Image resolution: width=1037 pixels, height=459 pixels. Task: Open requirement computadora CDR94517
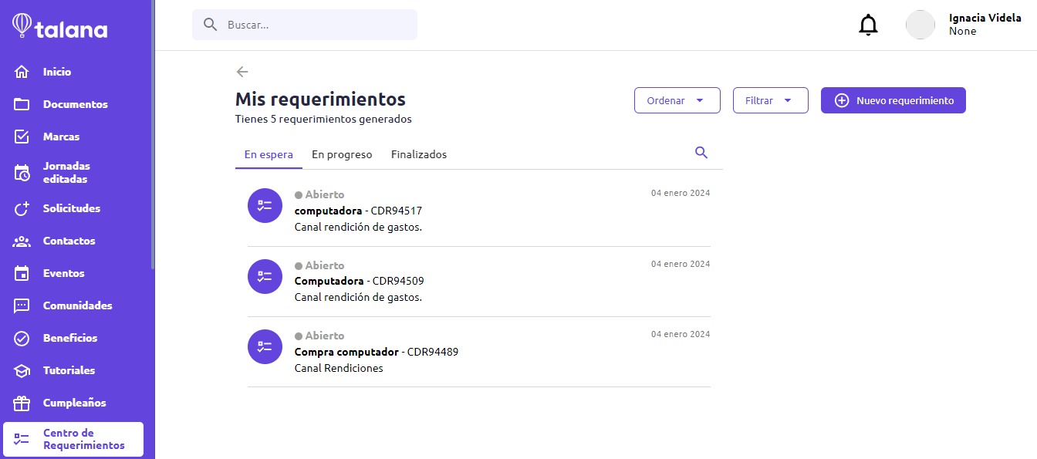click(478, 211)
